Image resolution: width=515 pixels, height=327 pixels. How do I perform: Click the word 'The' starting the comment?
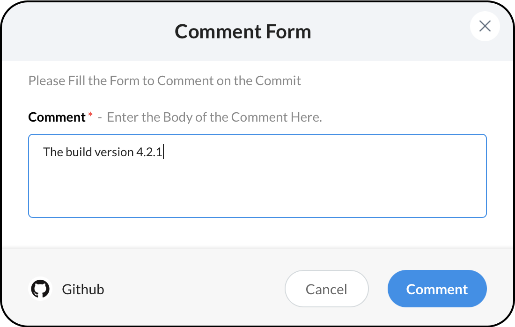(x=53, y=152)
